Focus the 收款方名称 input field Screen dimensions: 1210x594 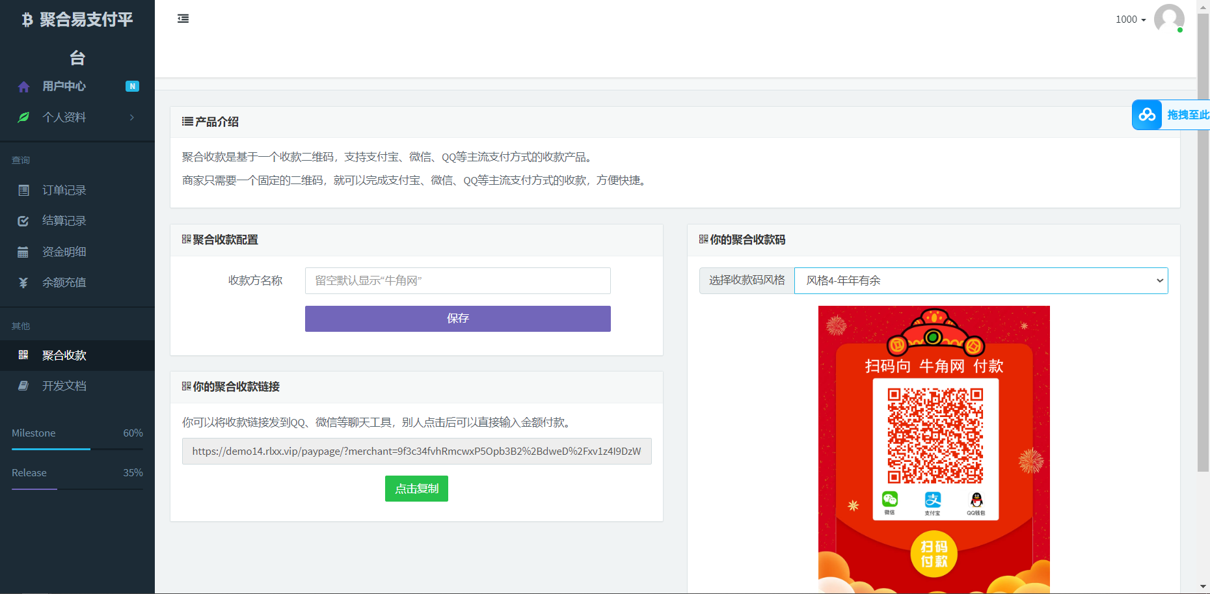(458, 280)
